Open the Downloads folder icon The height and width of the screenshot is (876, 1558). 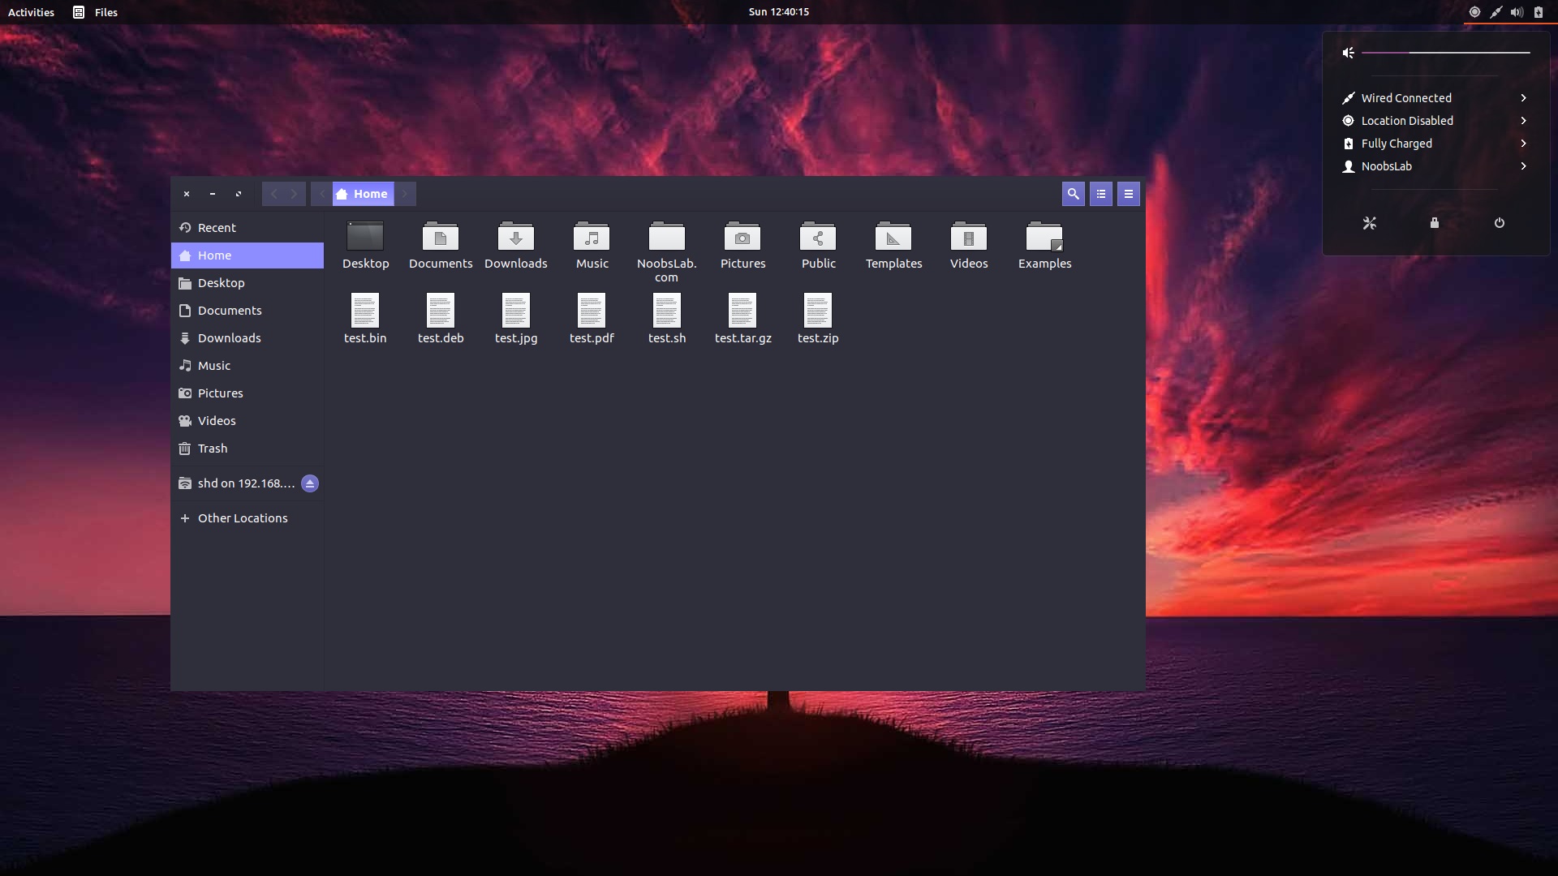pyautogui.click(x=515, y=238)
